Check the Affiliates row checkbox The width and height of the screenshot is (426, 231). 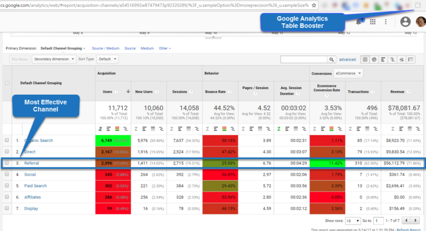point(7,197)
